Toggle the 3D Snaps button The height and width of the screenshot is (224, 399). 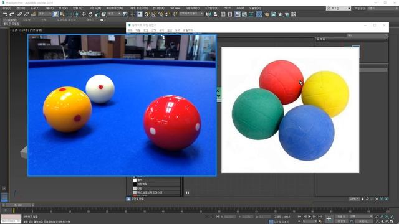pyautogui.click(x=147, y=14)
